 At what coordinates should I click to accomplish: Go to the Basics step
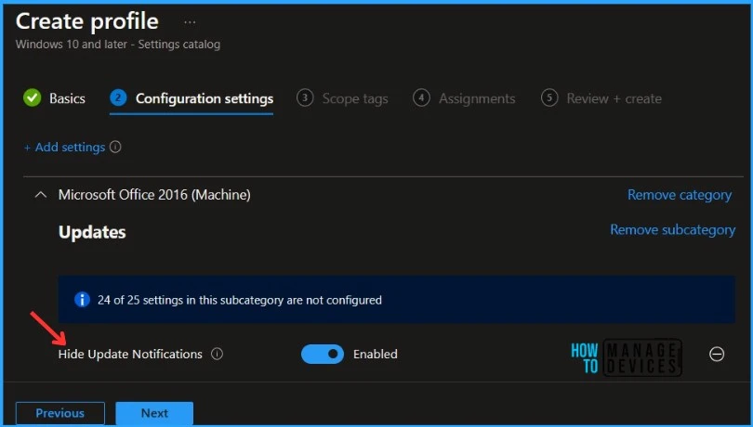(x=67, y=98)
